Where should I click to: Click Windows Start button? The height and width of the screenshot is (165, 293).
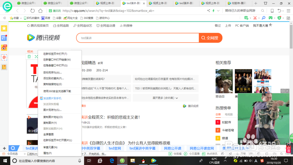5,161
